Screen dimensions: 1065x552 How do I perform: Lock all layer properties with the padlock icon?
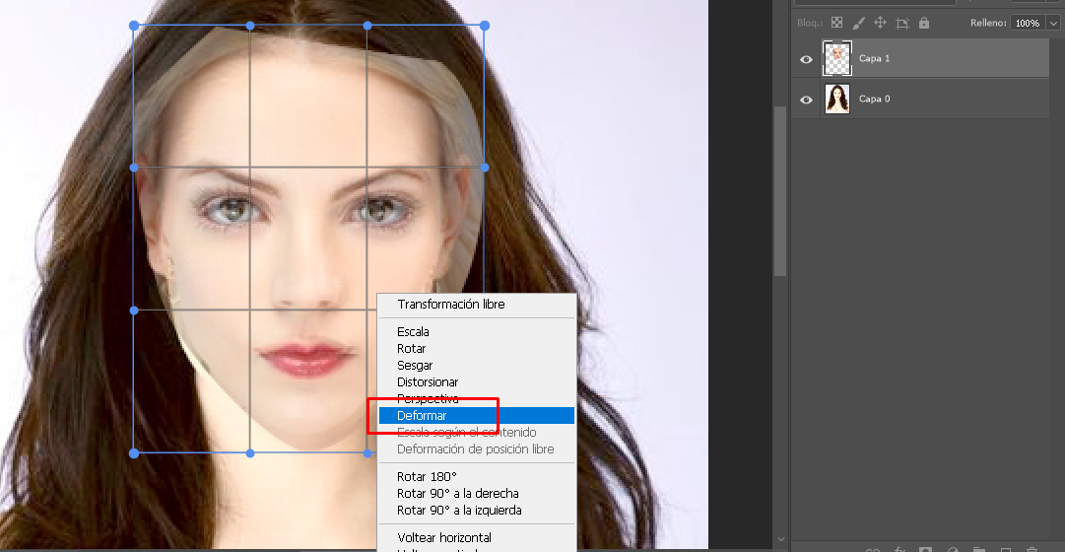point(924,23)
